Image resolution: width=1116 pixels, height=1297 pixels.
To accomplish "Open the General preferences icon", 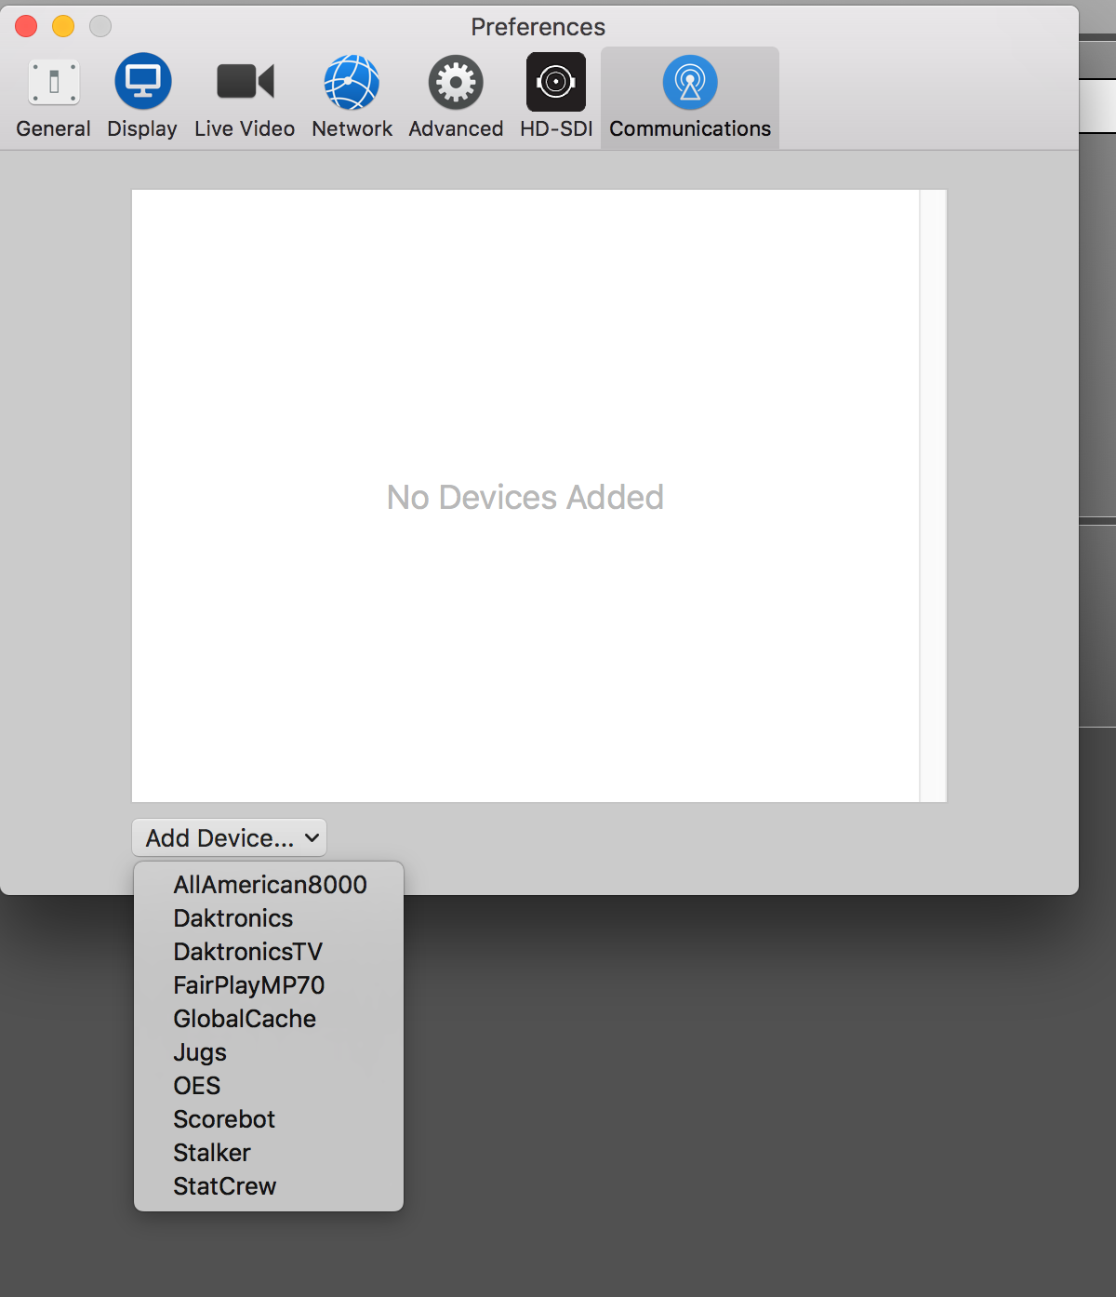I will pyautogui.click(x=54, y=83).
